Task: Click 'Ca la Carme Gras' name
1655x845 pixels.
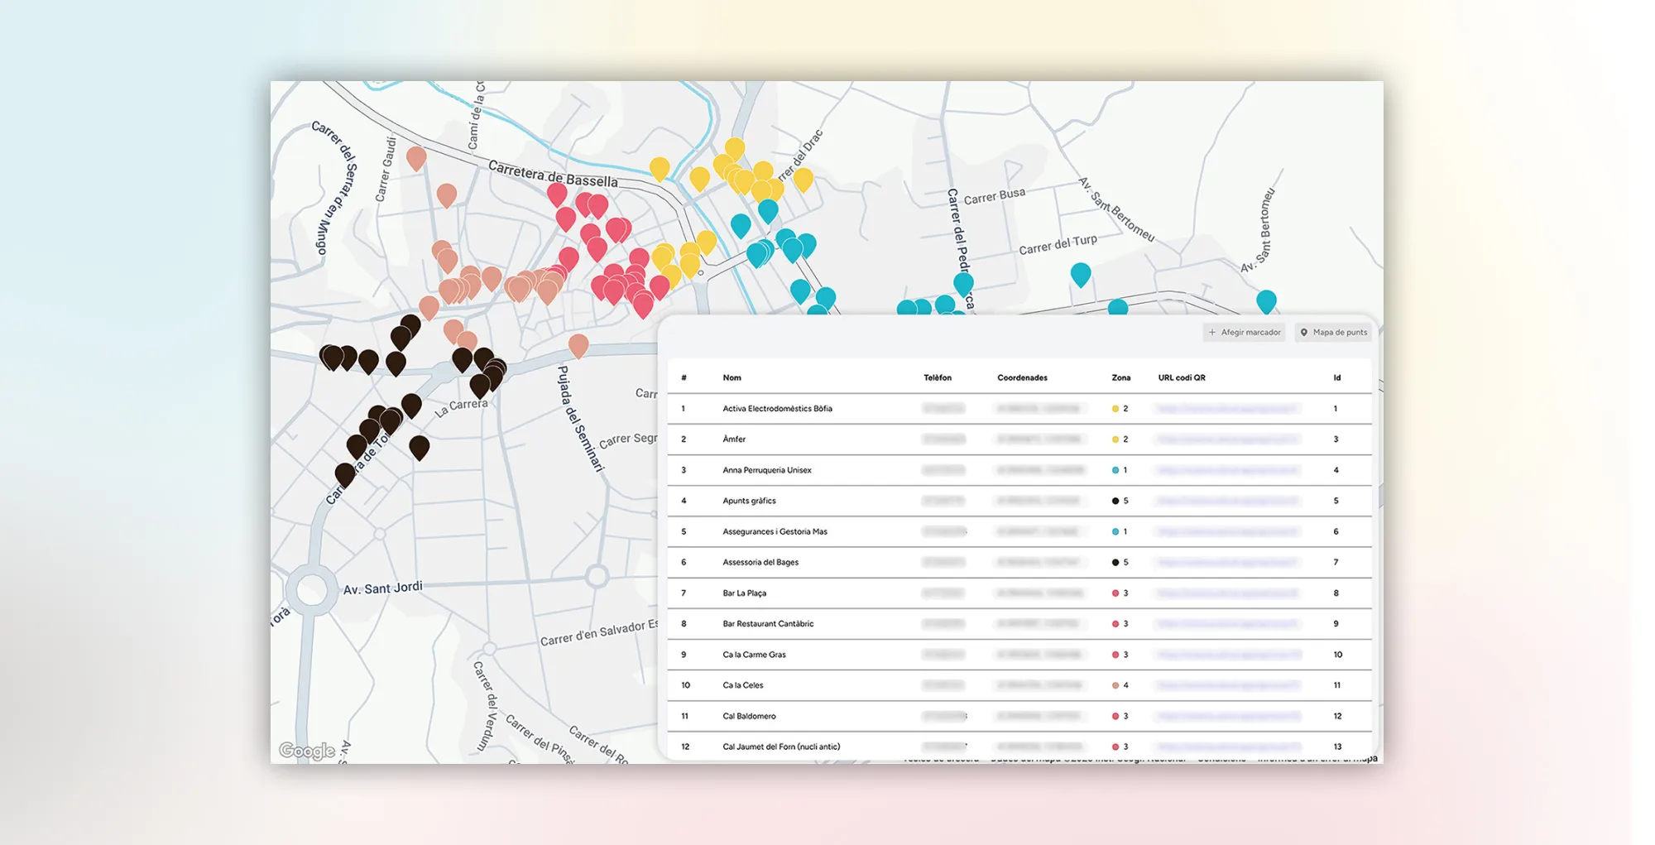Action: (x=754, y=655)
